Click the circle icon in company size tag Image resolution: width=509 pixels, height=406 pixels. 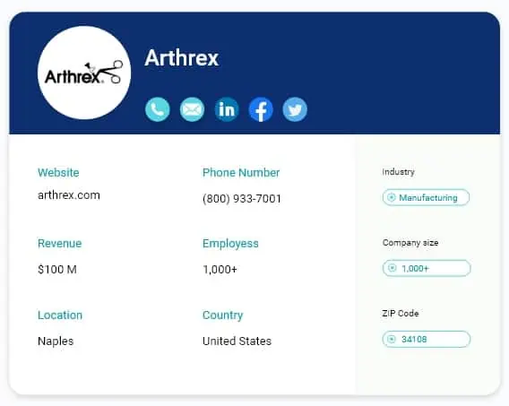pos(393,268)
